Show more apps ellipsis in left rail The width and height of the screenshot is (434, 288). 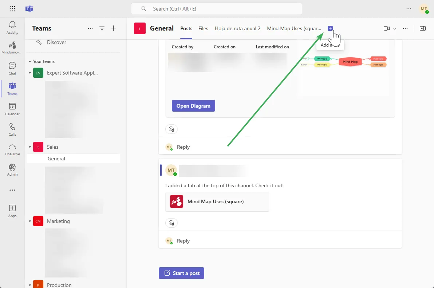pos(12,190)
